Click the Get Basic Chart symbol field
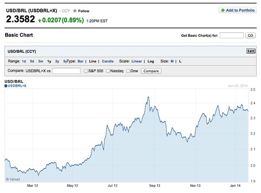Image resolution: width=261 pixels, height=193 pixels. pyautogui.click(x=232, y=35)
